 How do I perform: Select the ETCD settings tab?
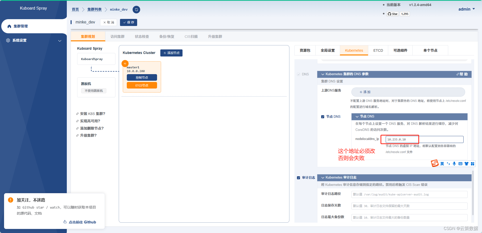[x=378, y=50]
